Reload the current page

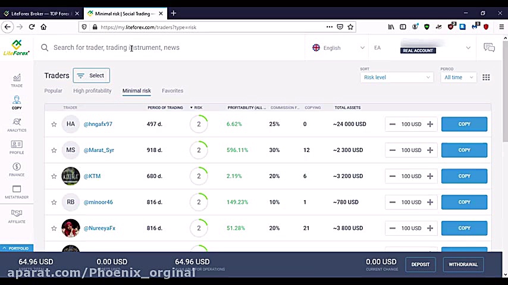(x=32, y=27)
